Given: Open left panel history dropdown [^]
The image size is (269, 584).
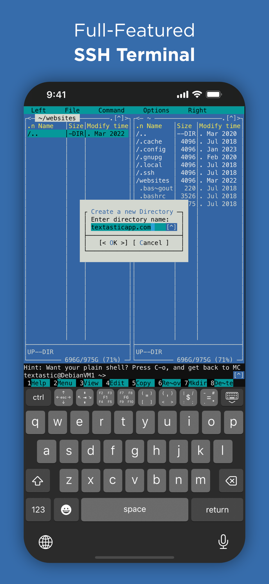Looking at the screenshot, I should tap(119, 118).
